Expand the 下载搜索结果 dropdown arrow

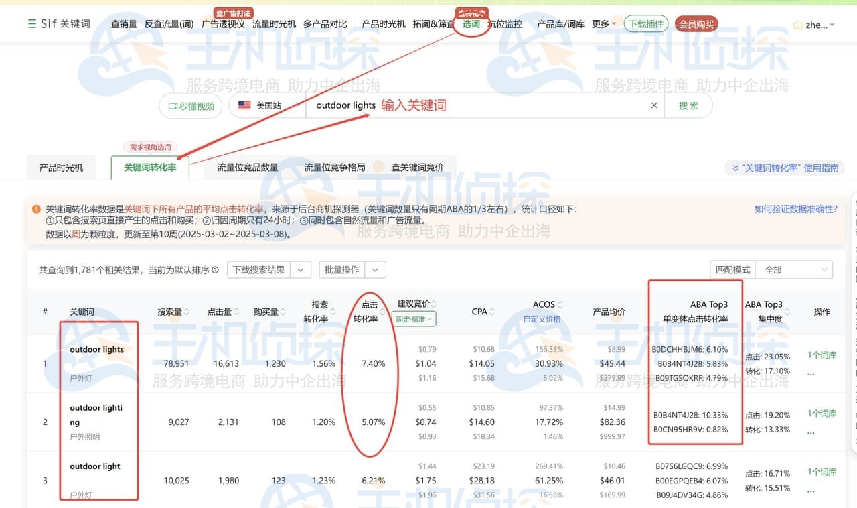point(299,269)
